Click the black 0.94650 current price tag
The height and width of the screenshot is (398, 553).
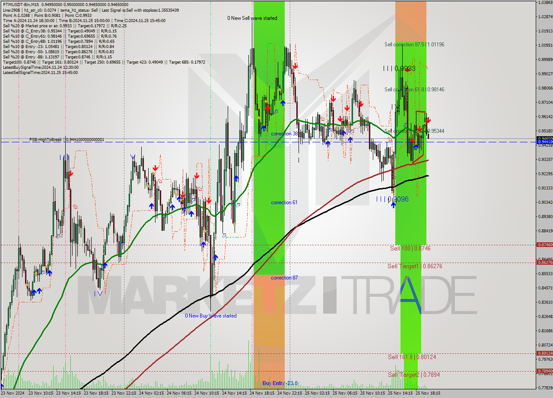pyautogui.click(x=544, y=138)
